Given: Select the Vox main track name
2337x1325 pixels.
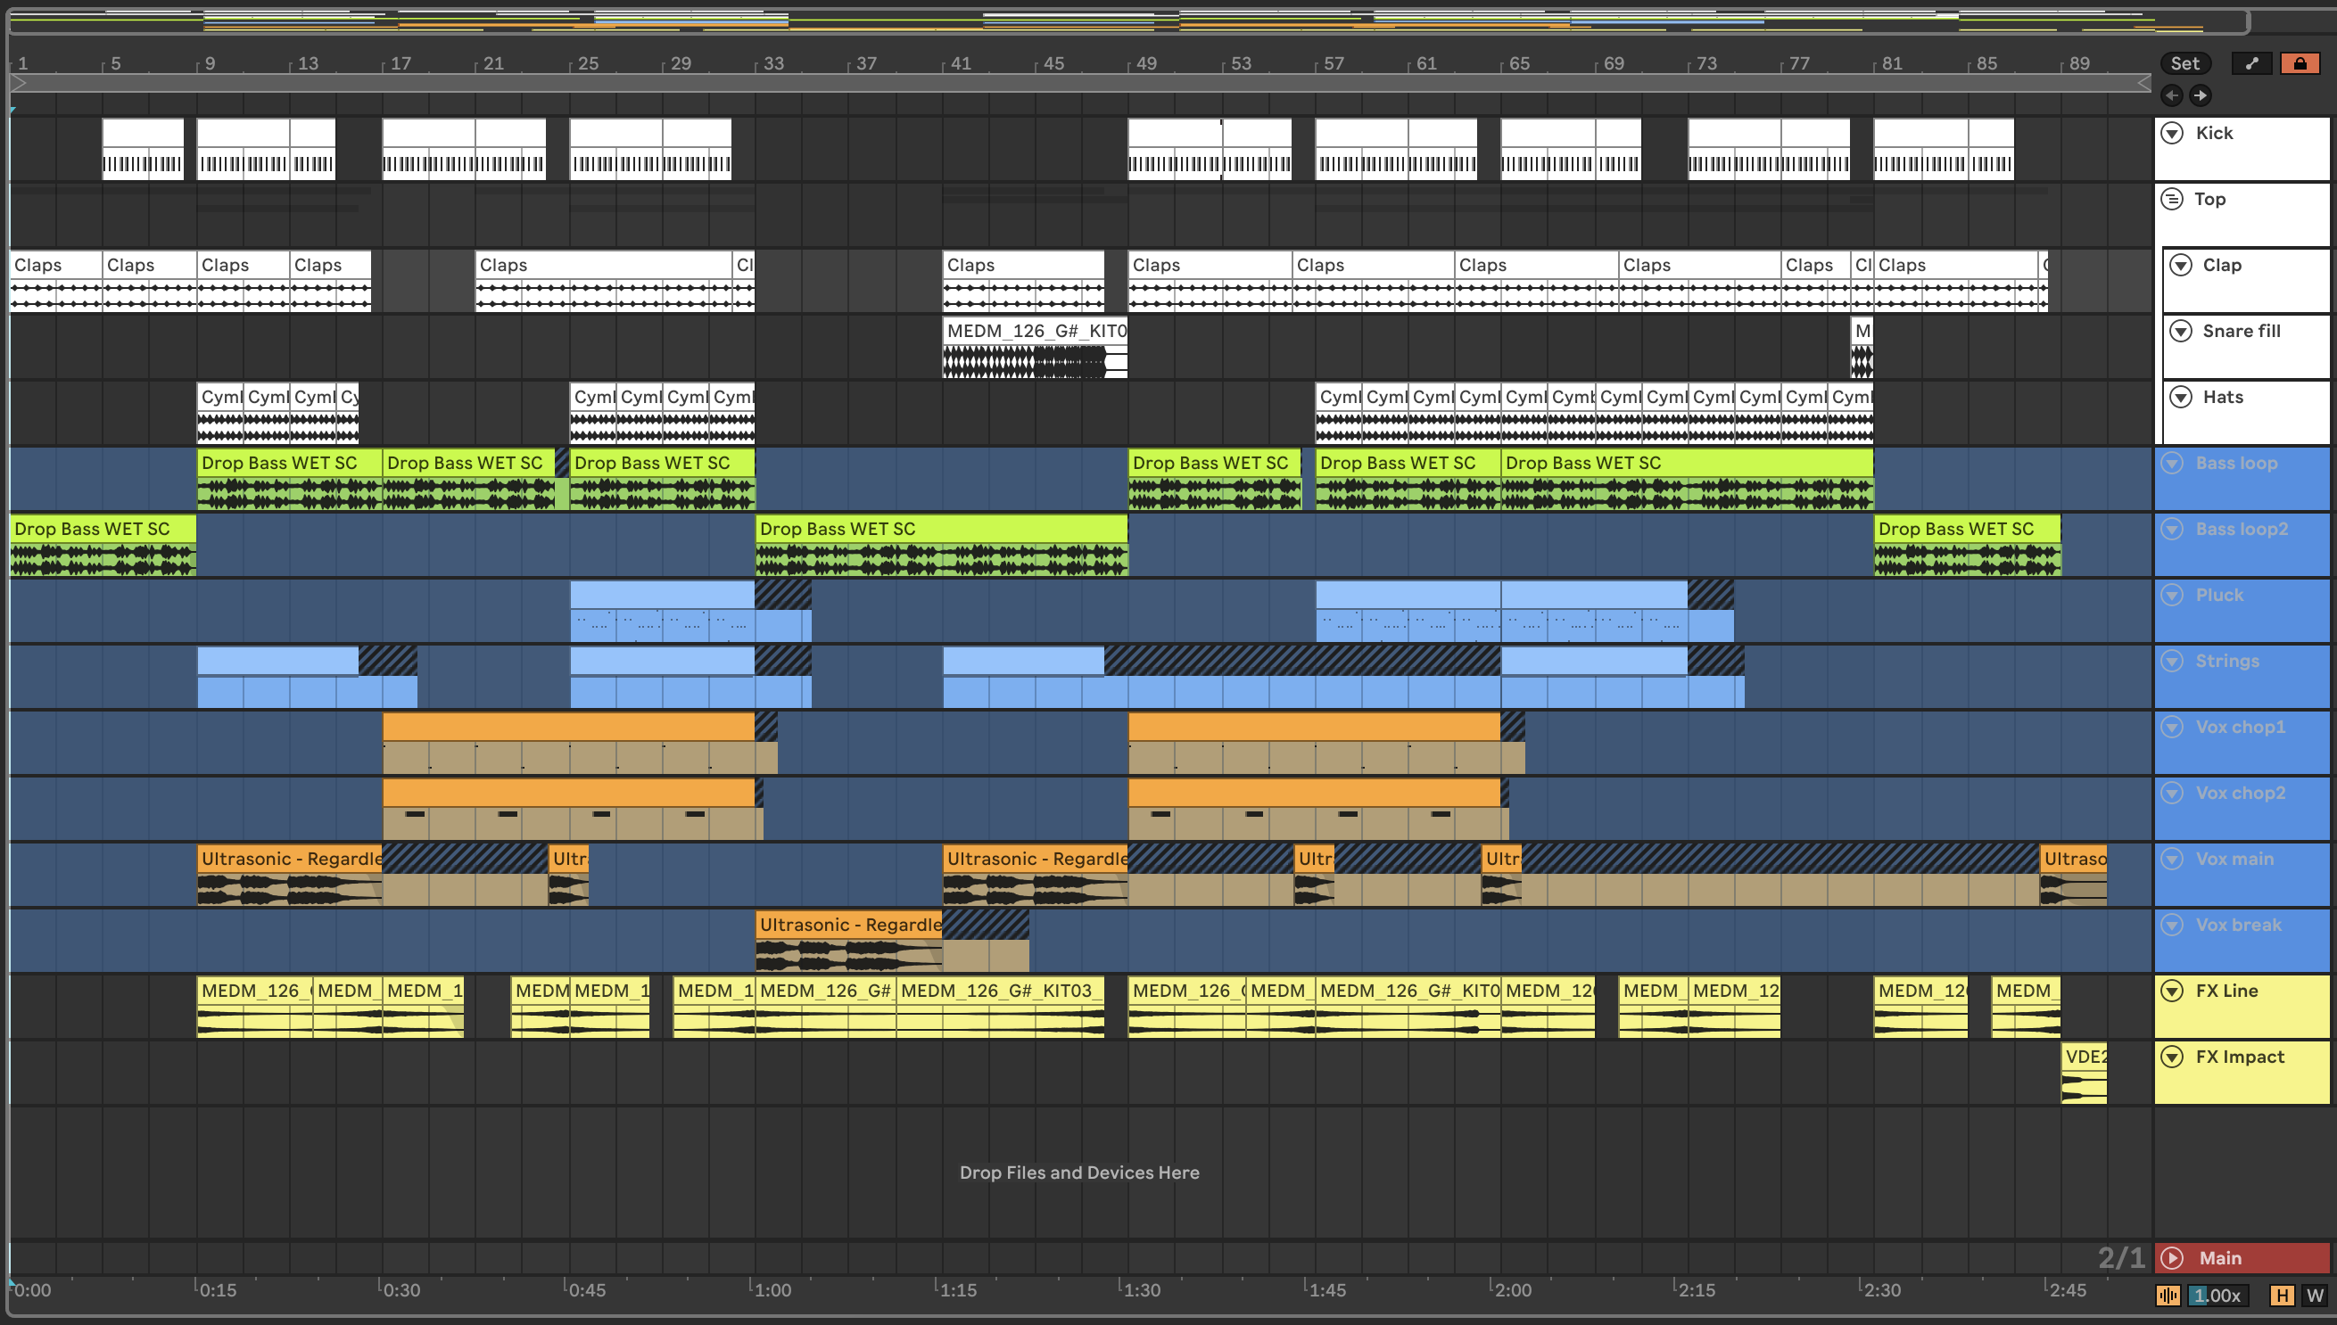Looking at the screenshot, I should coord(2235,859).
